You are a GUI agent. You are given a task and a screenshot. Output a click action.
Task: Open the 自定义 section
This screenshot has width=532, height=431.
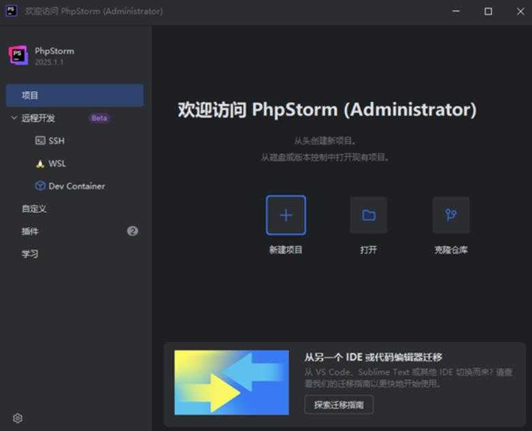click(x=34, y=209)
